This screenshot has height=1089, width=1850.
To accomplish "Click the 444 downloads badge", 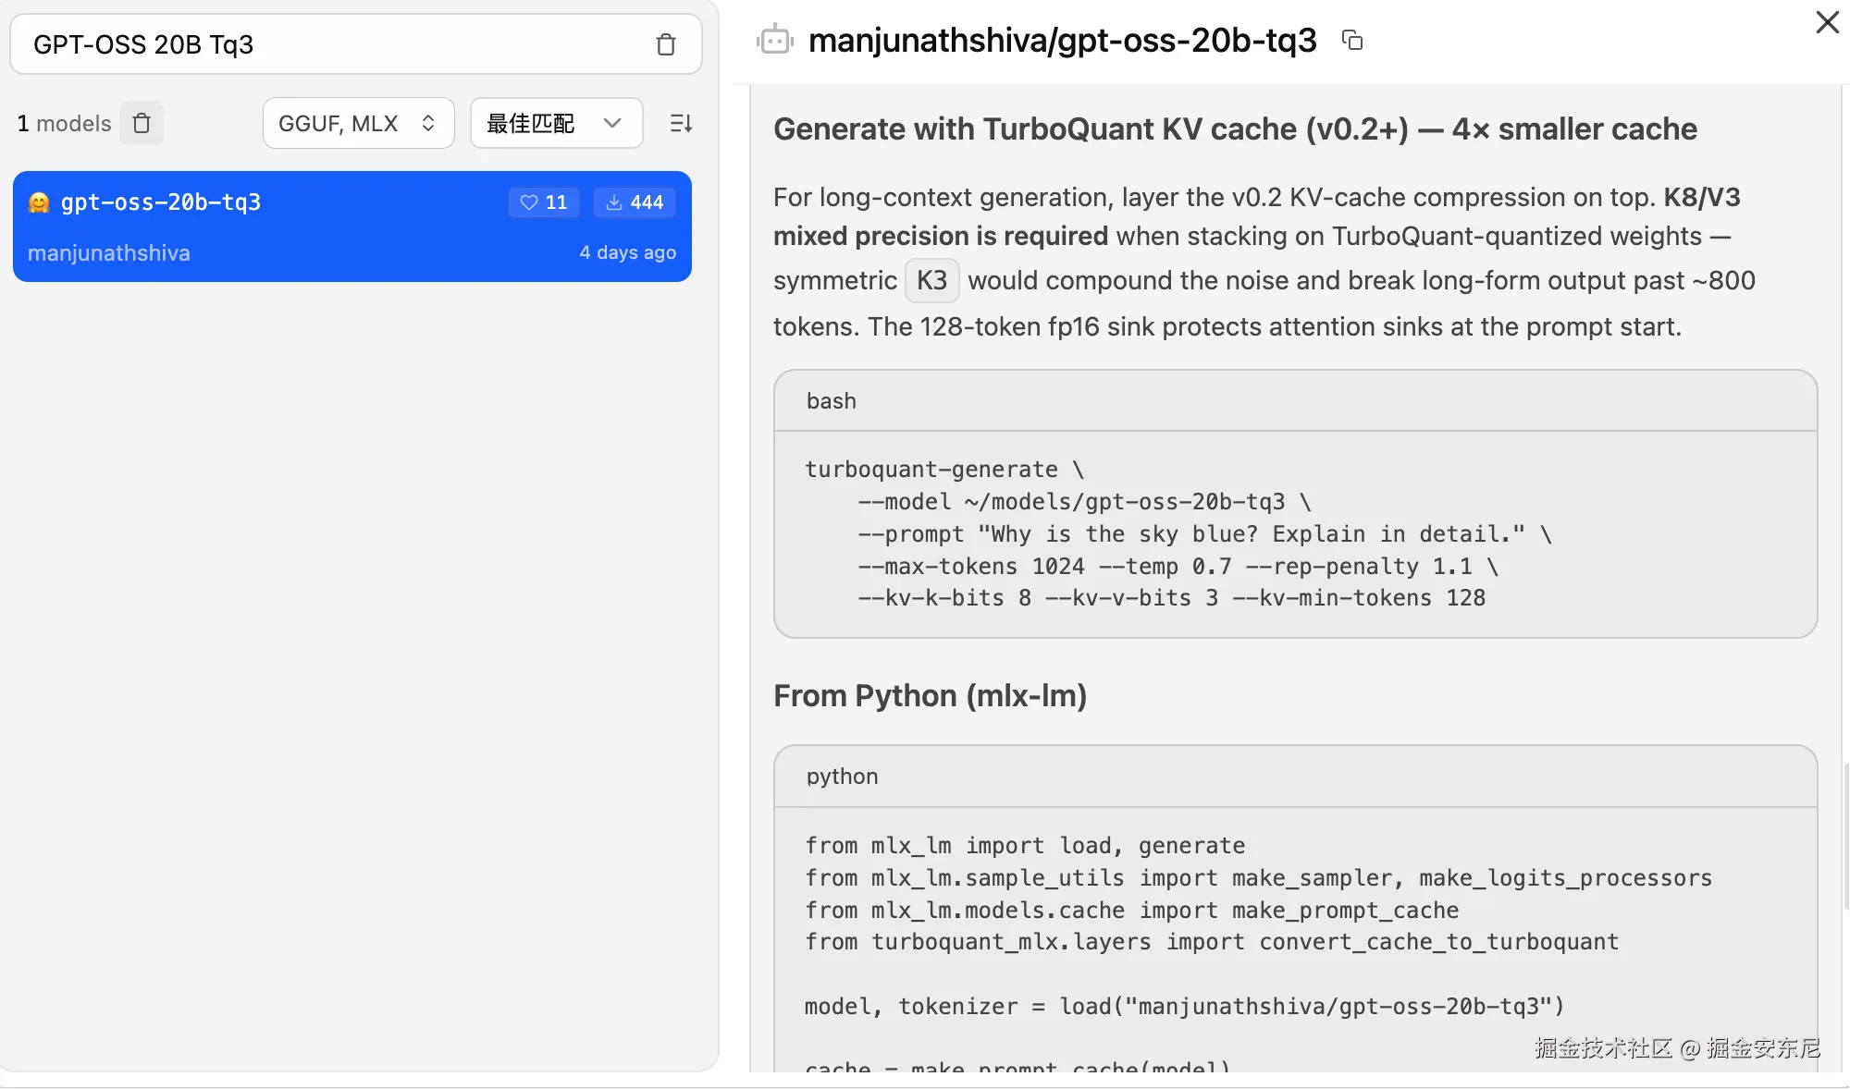I will click(x=635, y=202).
